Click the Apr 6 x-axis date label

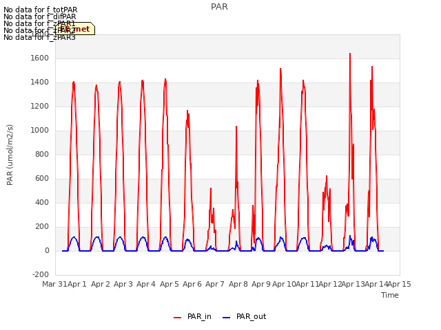192,284
